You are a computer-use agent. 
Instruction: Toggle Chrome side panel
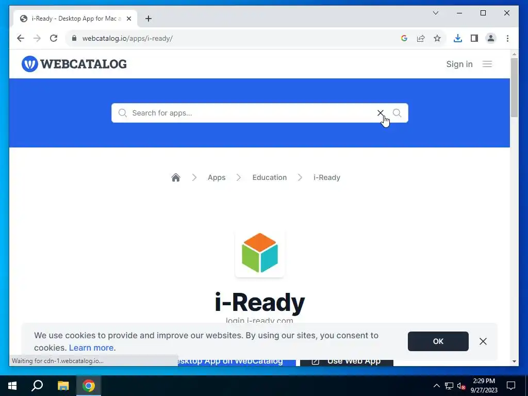474,38
